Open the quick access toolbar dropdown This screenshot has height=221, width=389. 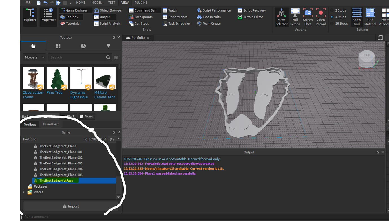click(70, 3)
